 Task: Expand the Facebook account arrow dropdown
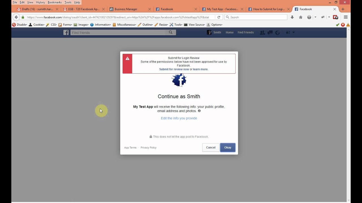(293, 32)
